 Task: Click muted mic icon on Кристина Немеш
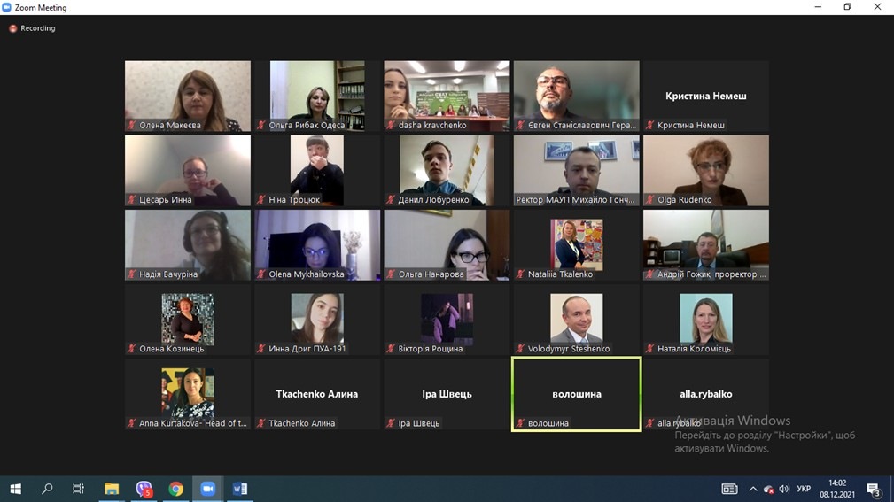tap(650, 126)
